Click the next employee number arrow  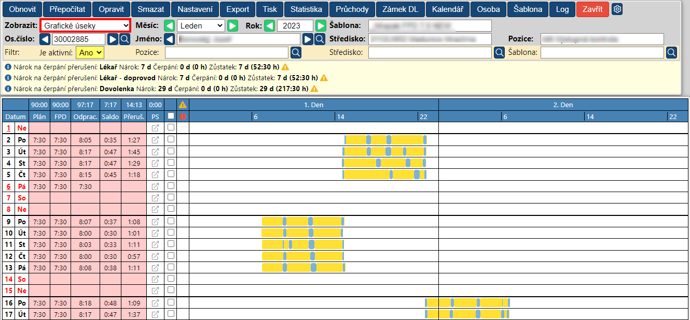click(x=113, y=39)
